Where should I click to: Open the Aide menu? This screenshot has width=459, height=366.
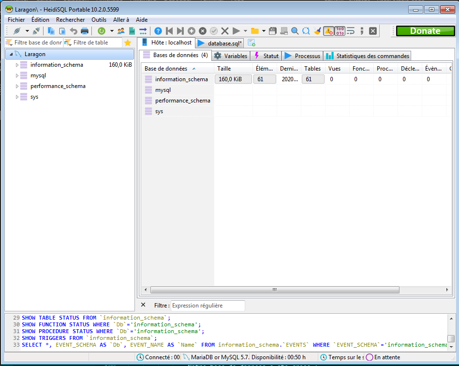click(x=142, y=20)
